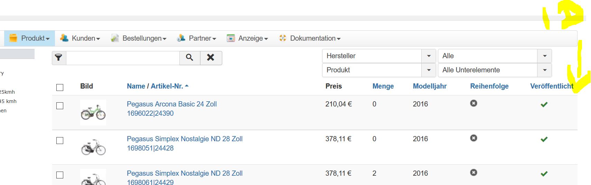Click the green checkmark in second product row
Screen dimensions: 591x185
(544, 139)
